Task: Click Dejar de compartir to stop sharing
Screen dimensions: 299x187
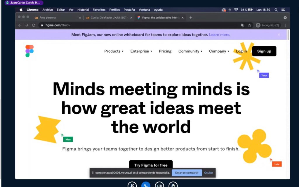Action: [x=187, y=173]
